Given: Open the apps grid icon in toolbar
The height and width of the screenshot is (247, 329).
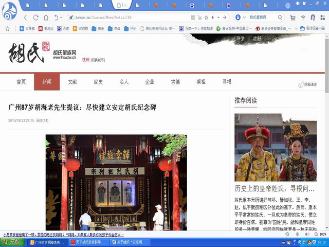Looking at the screenshot, I should (x=323, y=17).
